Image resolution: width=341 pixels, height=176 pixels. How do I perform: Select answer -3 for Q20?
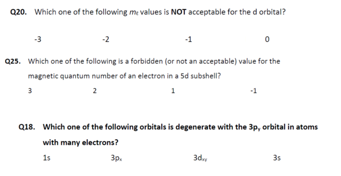click(x=38, y=39)
